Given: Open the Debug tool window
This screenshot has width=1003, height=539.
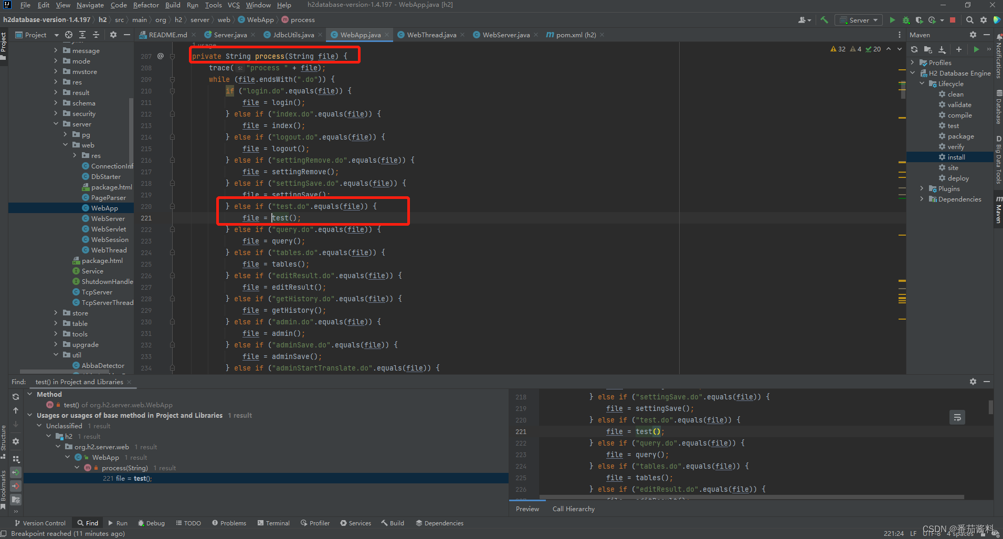Looking at the screenshot, I should [x=151, y=523].
